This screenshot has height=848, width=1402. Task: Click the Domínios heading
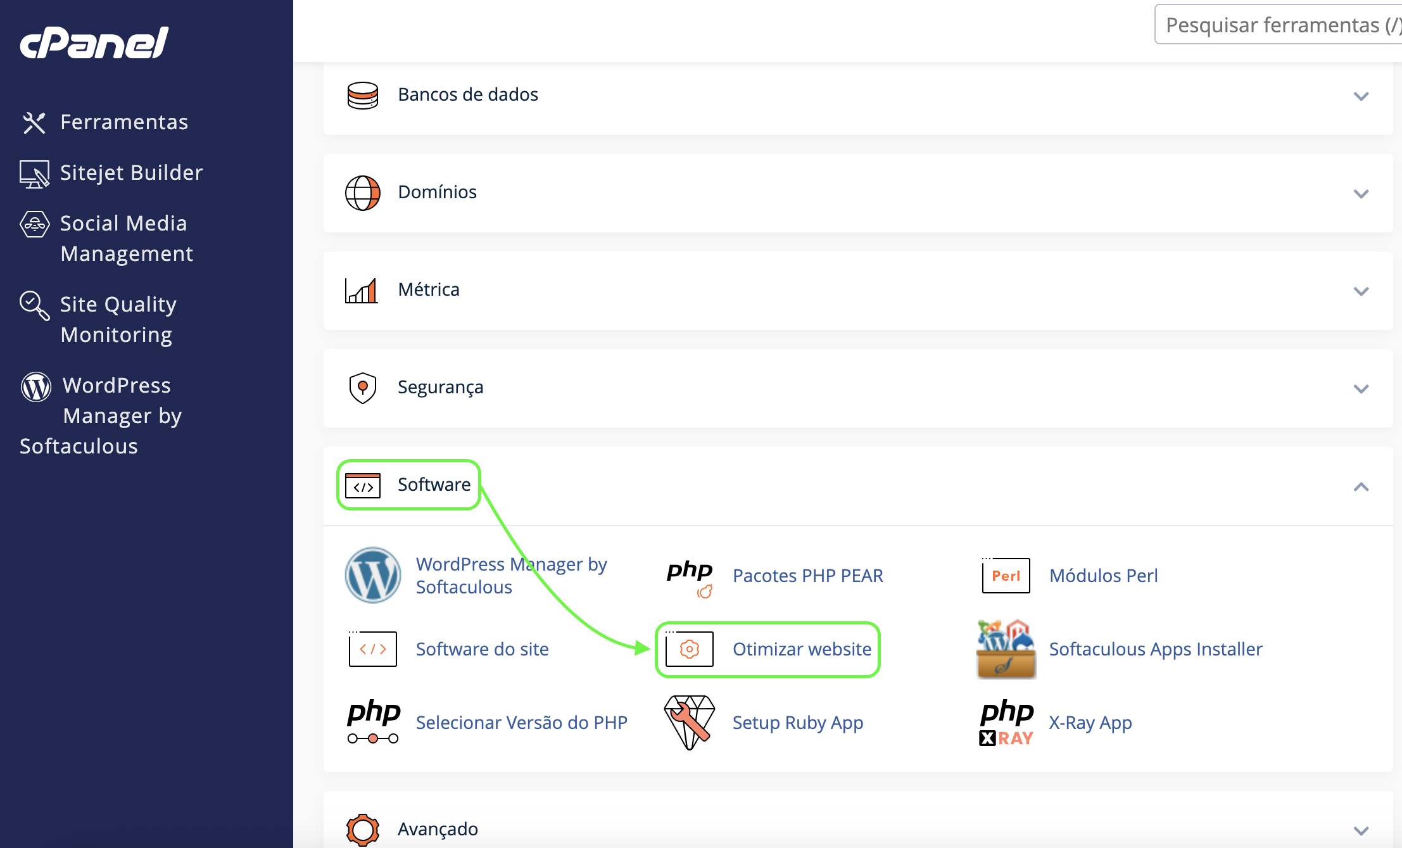[x=437, y=193]
